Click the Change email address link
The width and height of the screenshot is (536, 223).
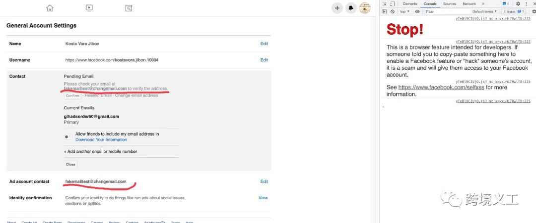point(137,95)
